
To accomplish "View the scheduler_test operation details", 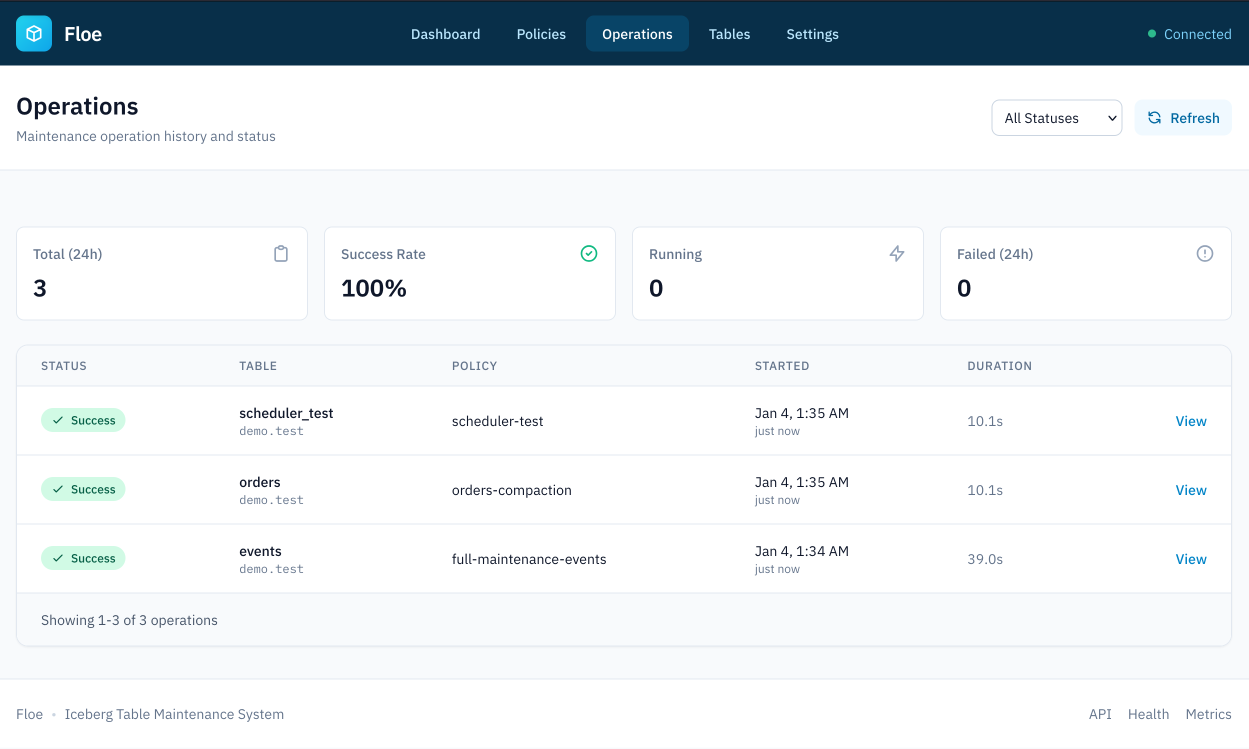I will pos(1190,421).
